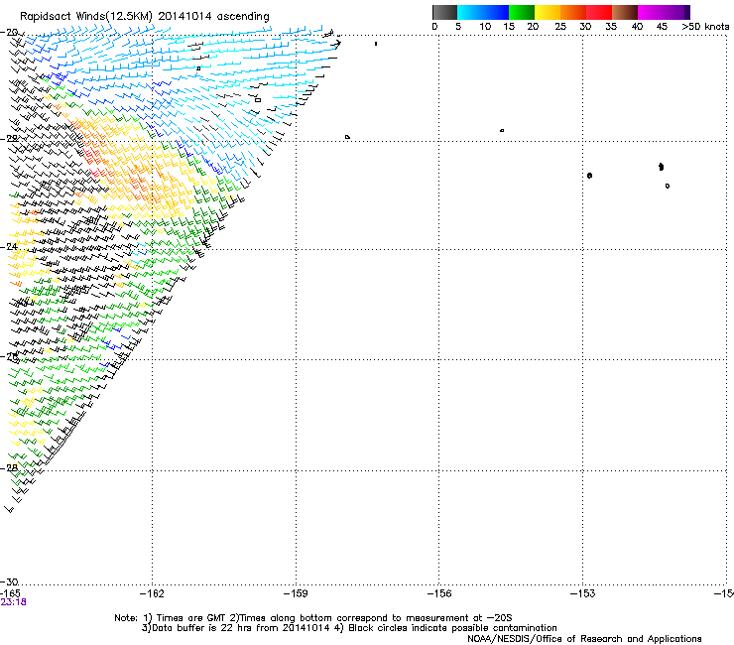Click the '-30' latitude axis label

pos(9,581)
